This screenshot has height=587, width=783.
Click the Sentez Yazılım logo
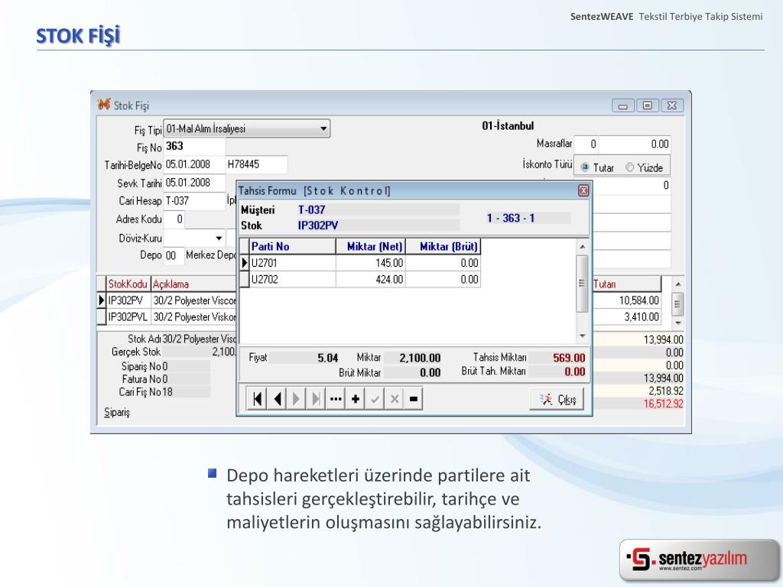pyautogui.click(x=699, y=559)
